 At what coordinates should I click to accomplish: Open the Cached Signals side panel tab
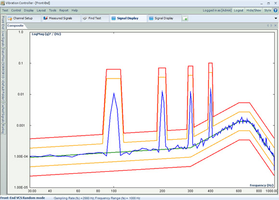[x=3, y=113]
